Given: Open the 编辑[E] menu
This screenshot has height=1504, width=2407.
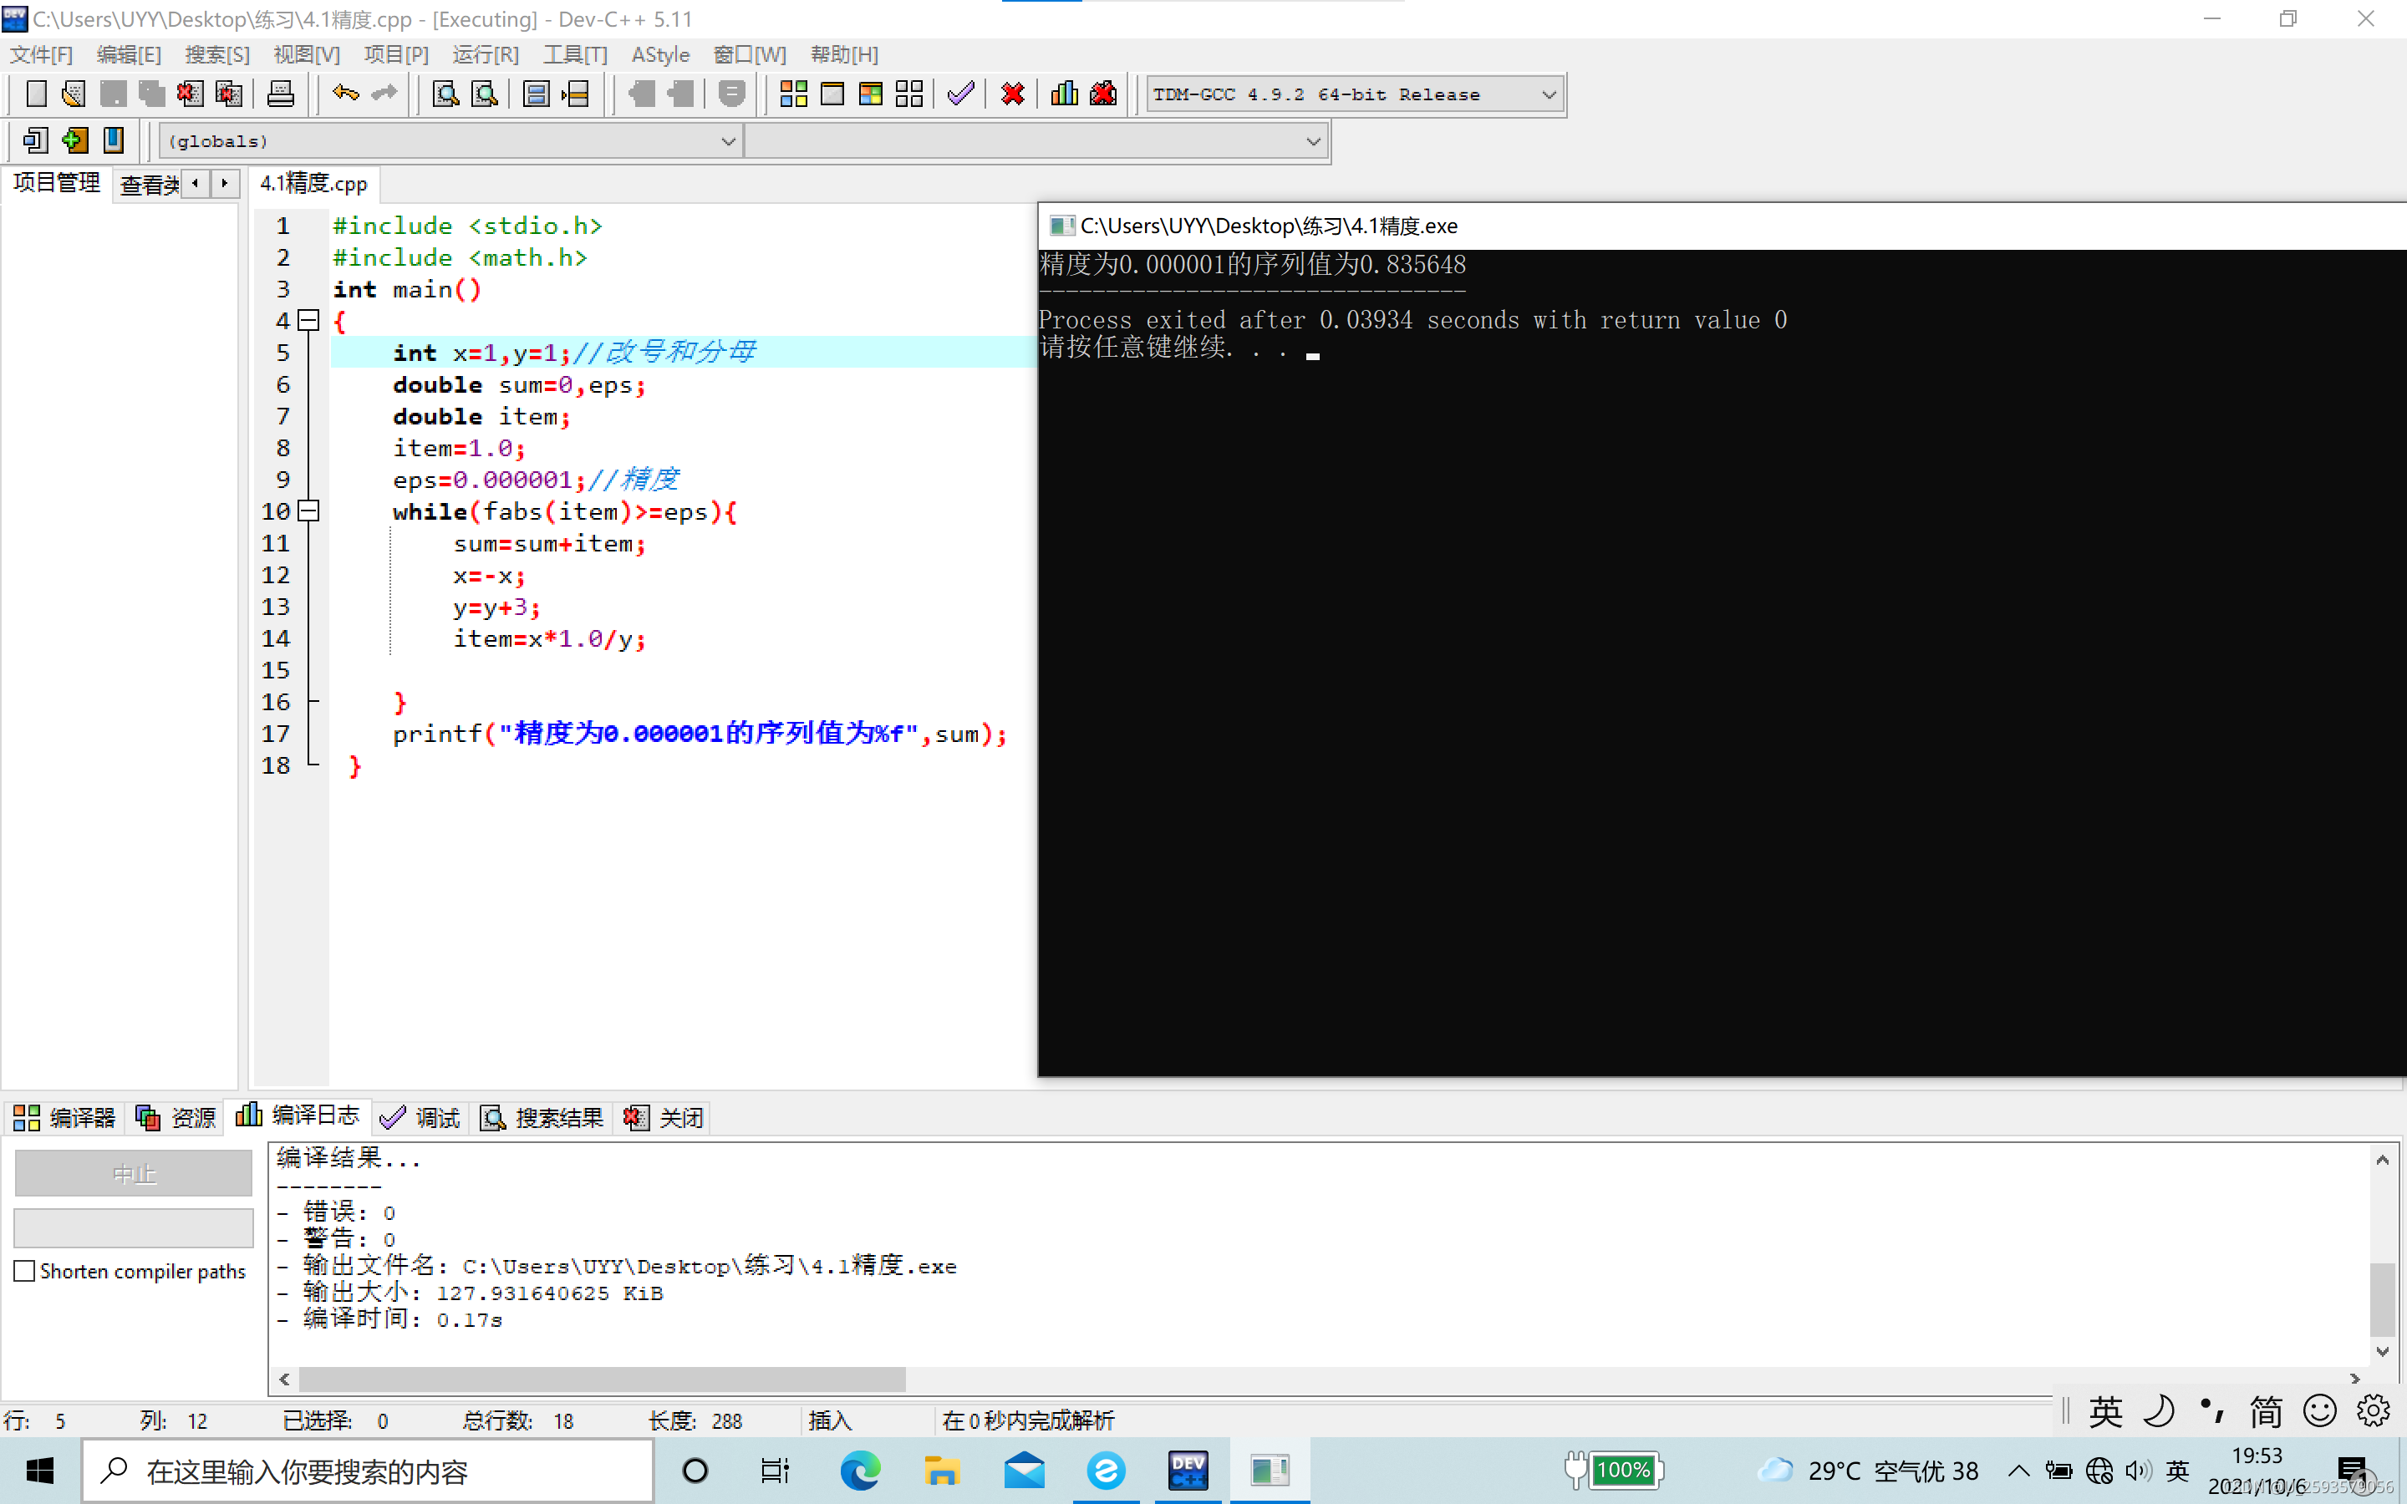Looking at the screenshot, I should pyautogui.click(x=130, y=54).
